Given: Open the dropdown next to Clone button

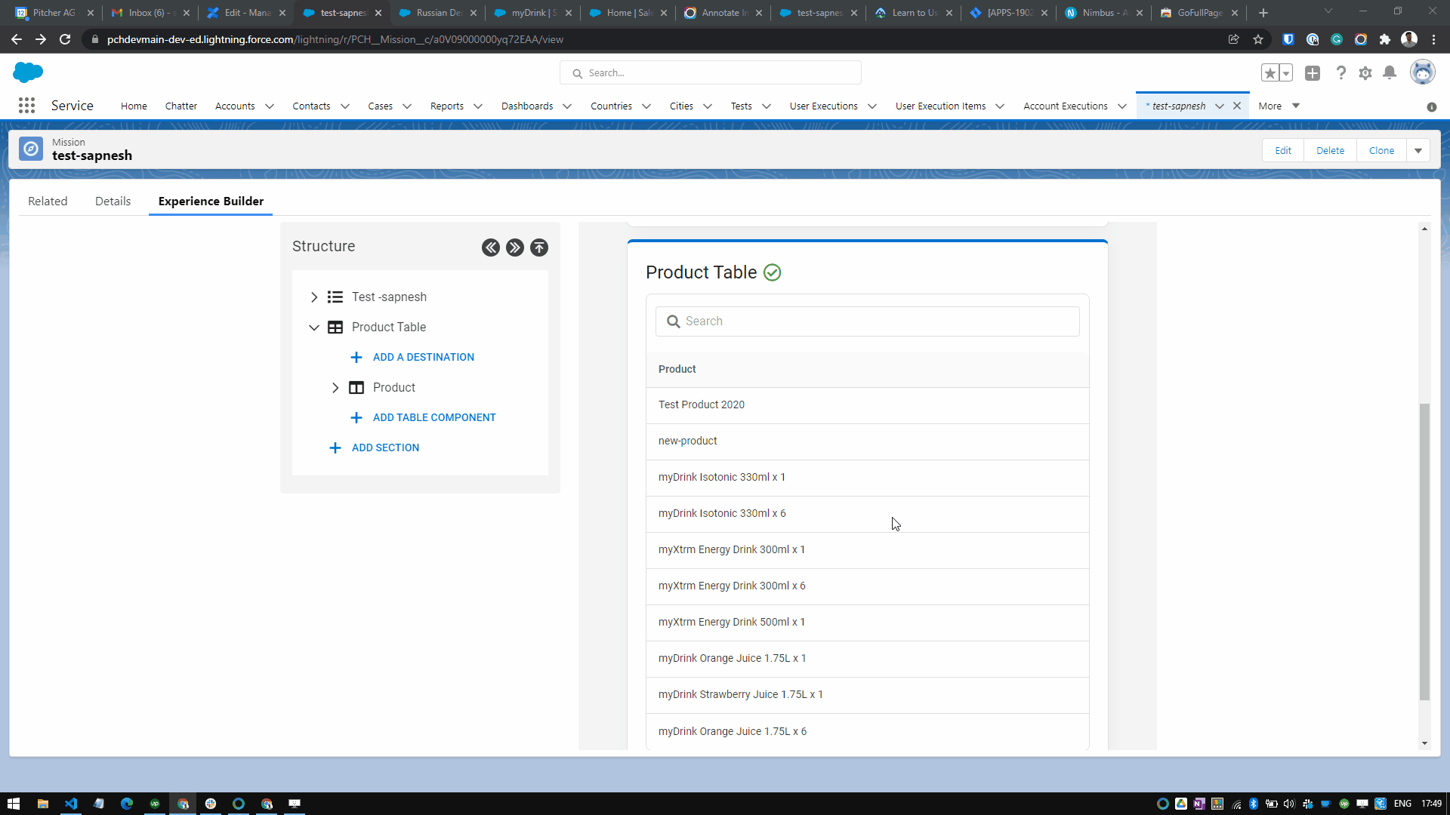Looking at the screenshot, I should pyautogui.click(x=1418, y=151).
